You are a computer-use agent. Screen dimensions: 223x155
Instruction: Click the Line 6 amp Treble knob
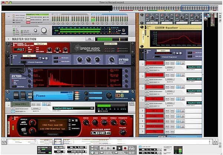pyautogui.click(x=113, y=123)
